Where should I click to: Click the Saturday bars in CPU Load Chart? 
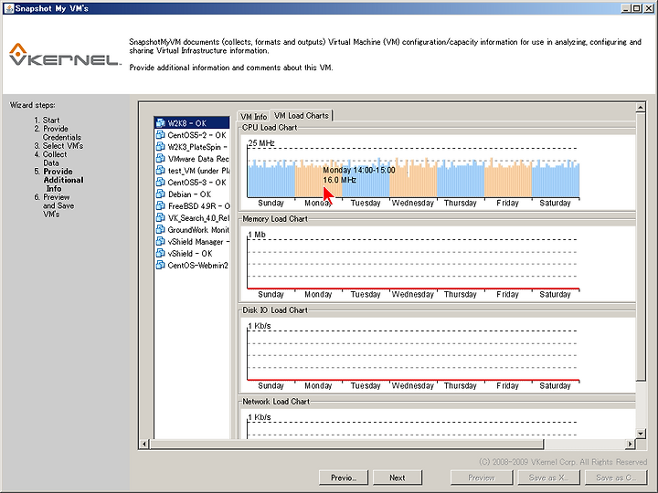(x=556, y=180)
